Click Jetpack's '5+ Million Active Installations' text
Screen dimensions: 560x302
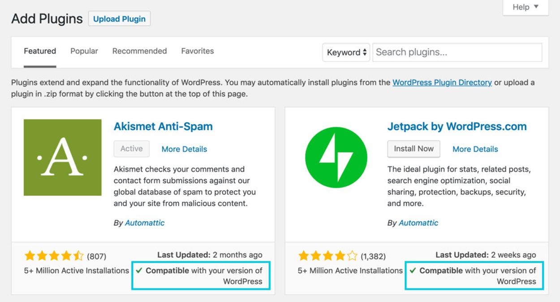pyautogui.click(x=350, y=270)
